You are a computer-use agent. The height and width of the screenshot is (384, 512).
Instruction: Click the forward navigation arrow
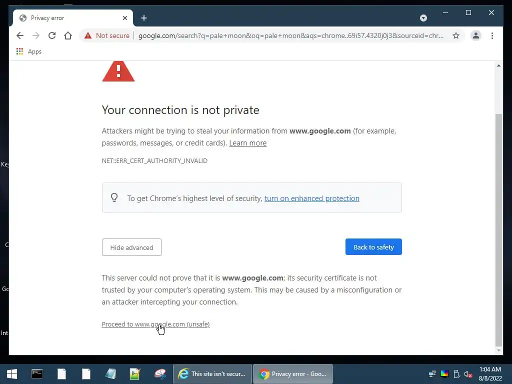point(36,35)
